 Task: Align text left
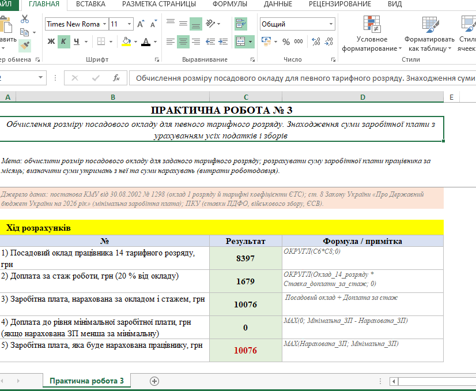[x=171, y=42]
